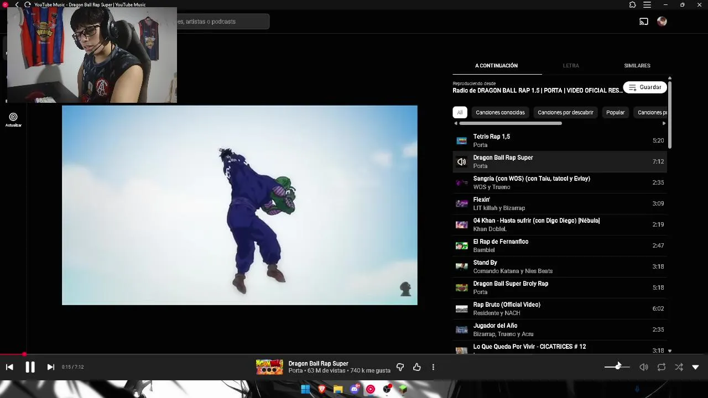Open OBS Studio from taskbar

387,389
